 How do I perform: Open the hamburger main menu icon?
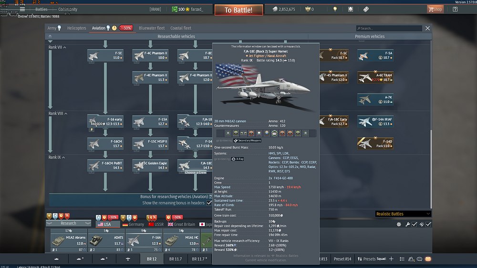click(22, 9)
